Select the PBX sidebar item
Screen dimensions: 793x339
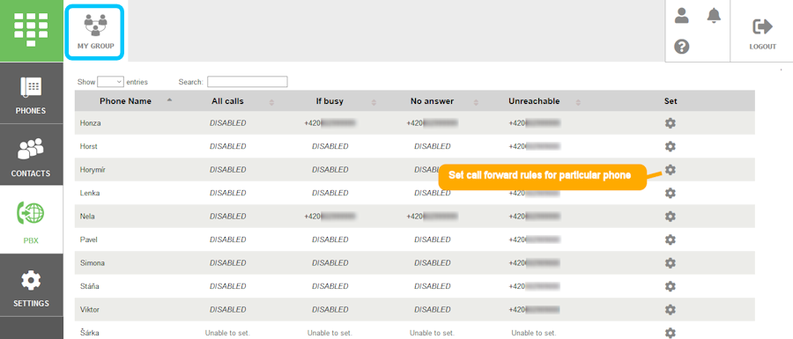point(32,220)
